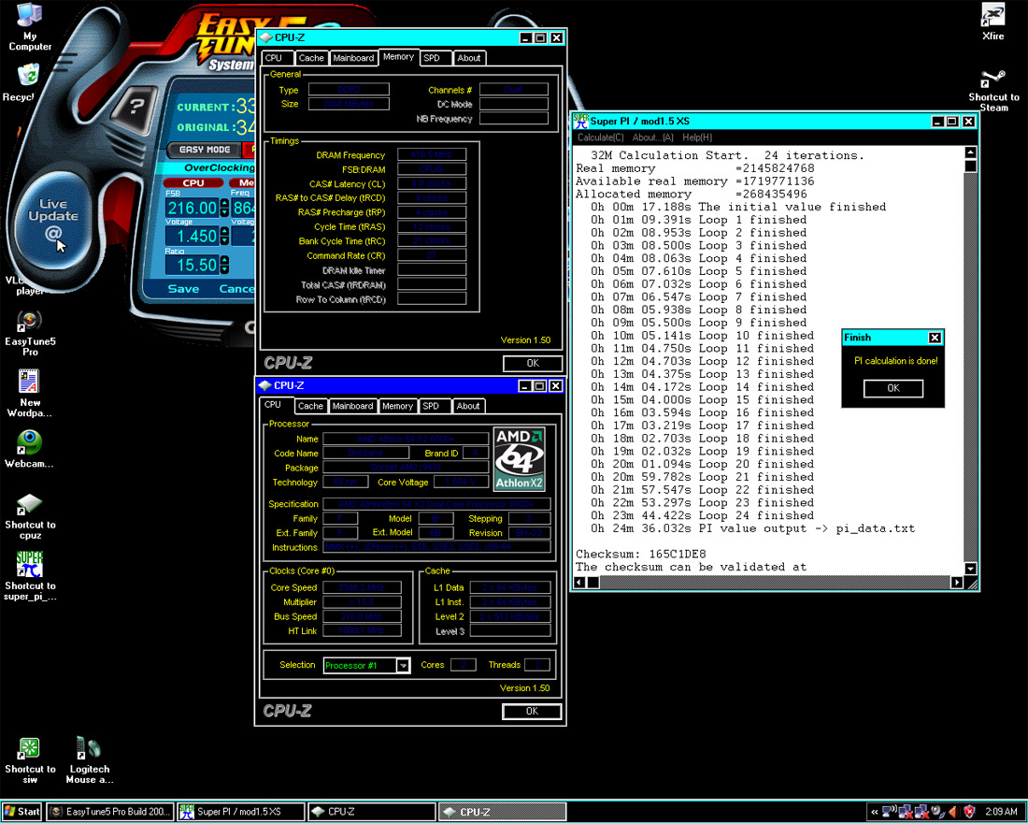
Task: Click Super PI vertical scrollbar up arrow
Action: click(970, 152)
